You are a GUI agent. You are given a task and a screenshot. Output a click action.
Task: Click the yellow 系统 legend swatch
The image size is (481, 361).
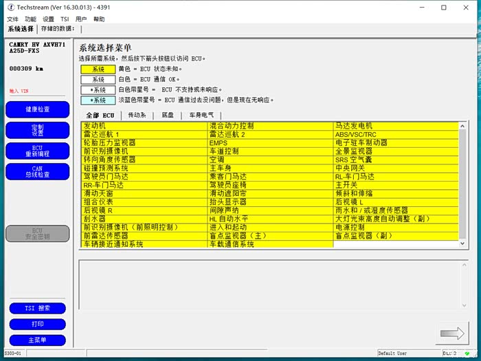click(98, 69)
